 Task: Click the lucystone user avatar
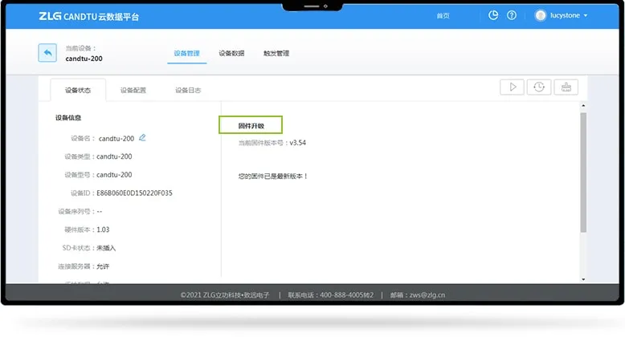[540, 15]
